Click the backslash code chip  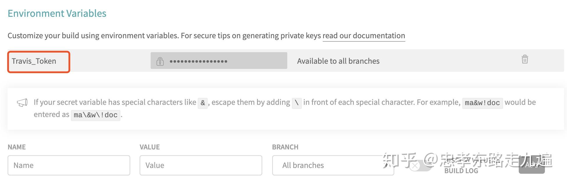297,103
